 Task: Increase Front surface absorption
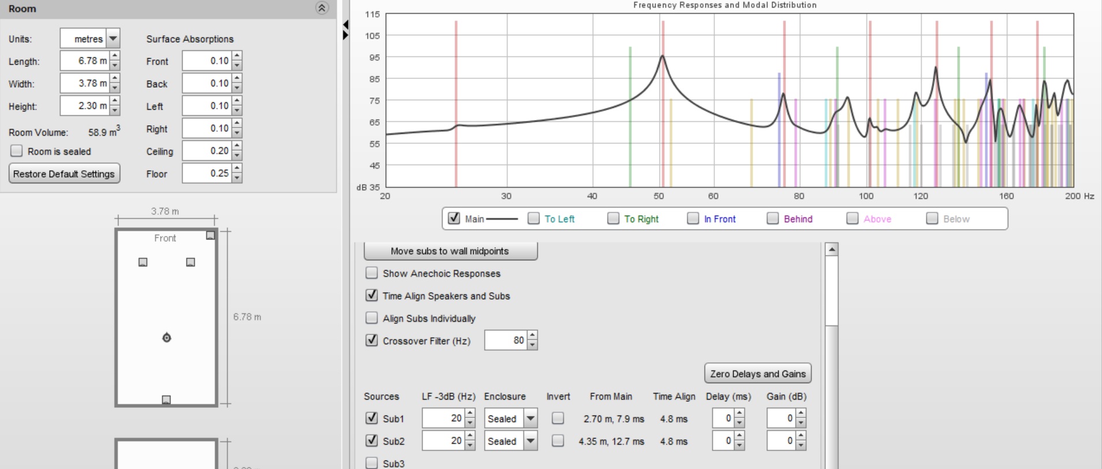237,56
